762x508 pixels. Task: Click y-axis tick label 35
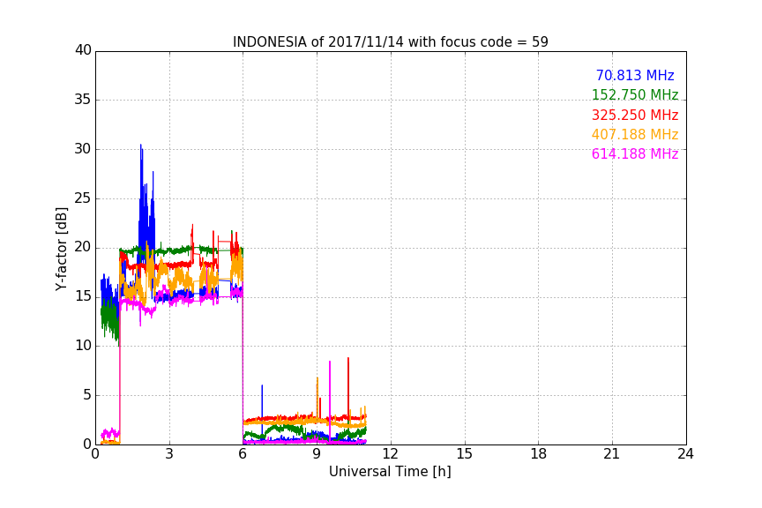83,100
